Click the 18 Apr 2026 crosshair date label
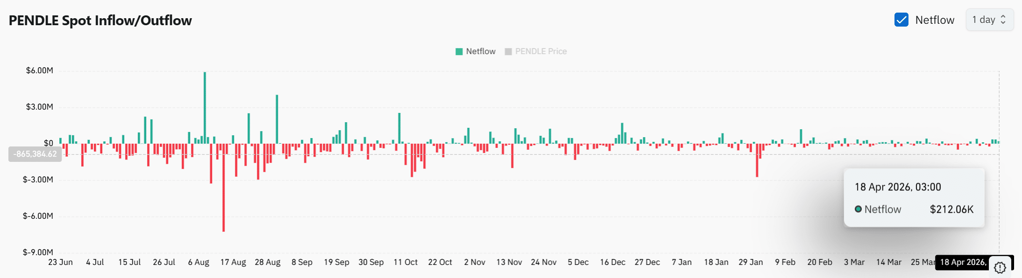Screen dimensions: 1022x278 [963, 262]
